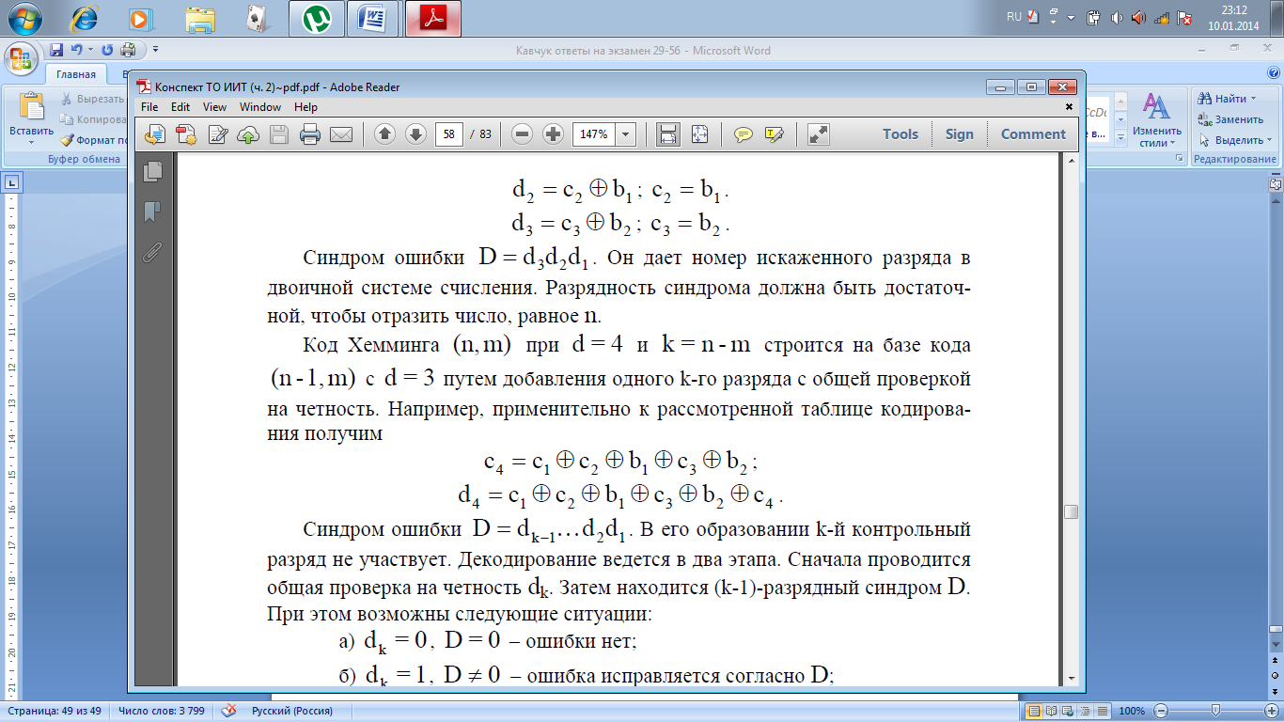
Task: Redo action in Word quick access
Action: pos(107,50)
